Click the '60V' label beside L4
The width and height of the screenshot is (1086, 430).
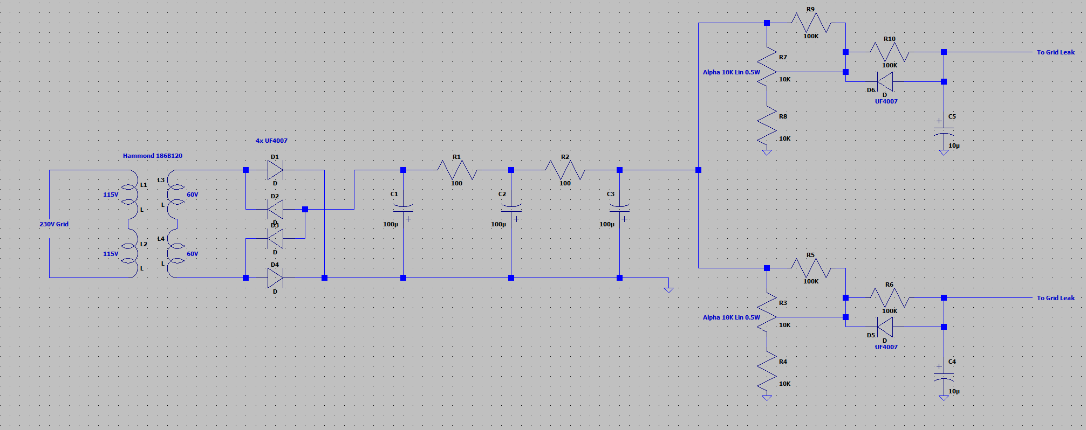[193, 254]
